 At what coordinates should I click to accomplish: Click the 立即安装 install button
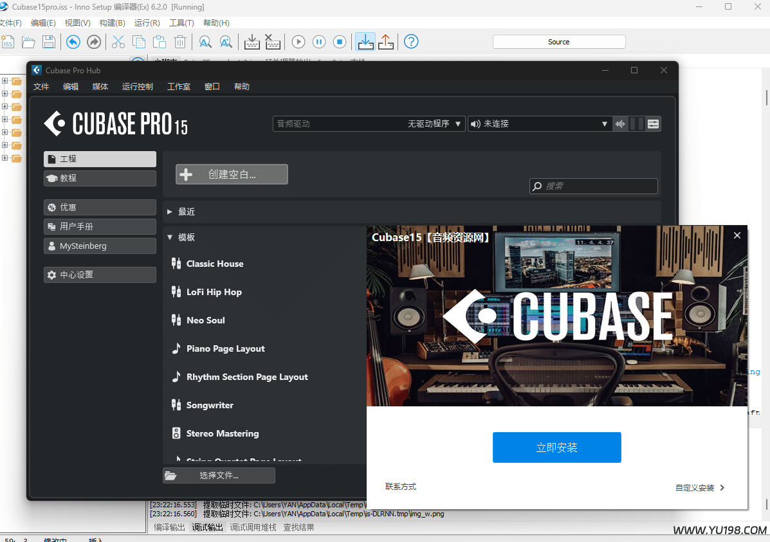click(x=556, y=447)
